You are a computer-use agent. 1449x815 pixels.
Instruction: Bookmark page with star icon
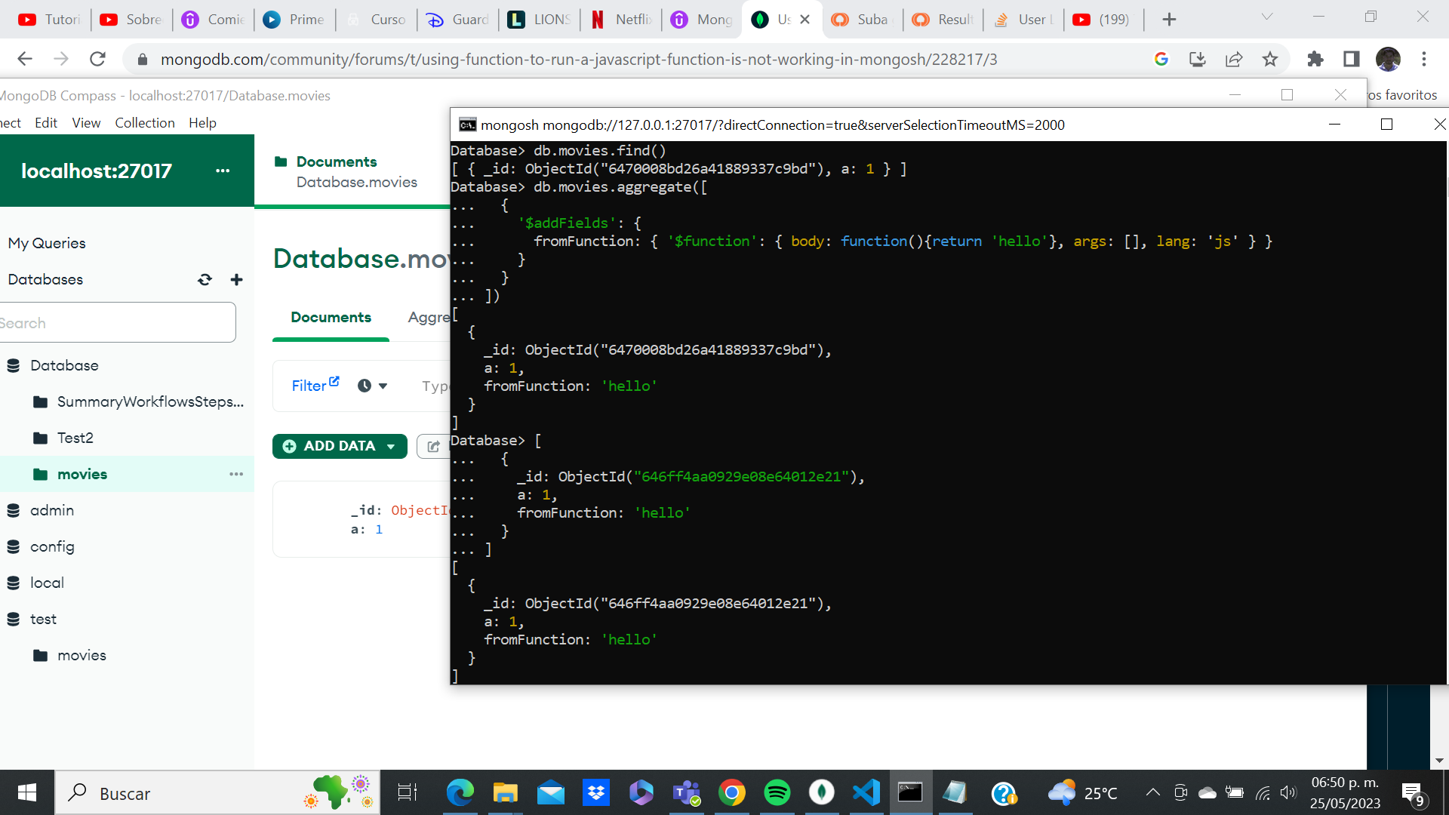tap(1270, 60)
